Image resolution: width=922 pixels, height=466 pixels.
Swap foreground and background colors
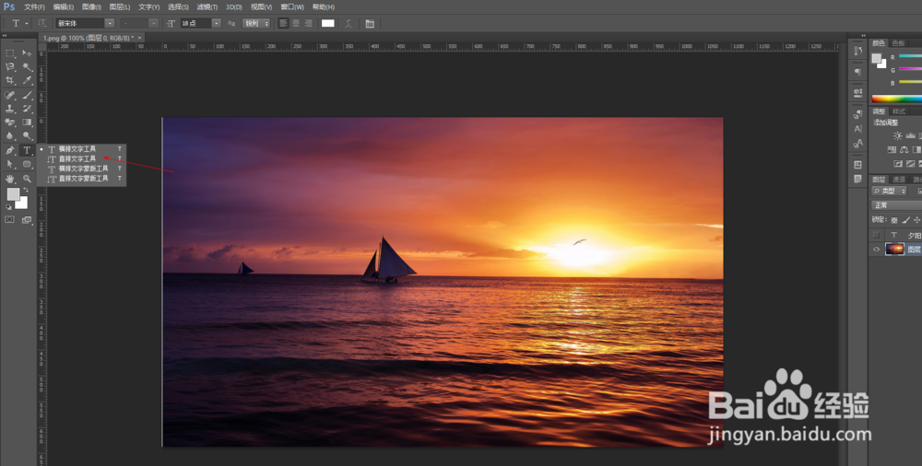[x=25, y=191]
